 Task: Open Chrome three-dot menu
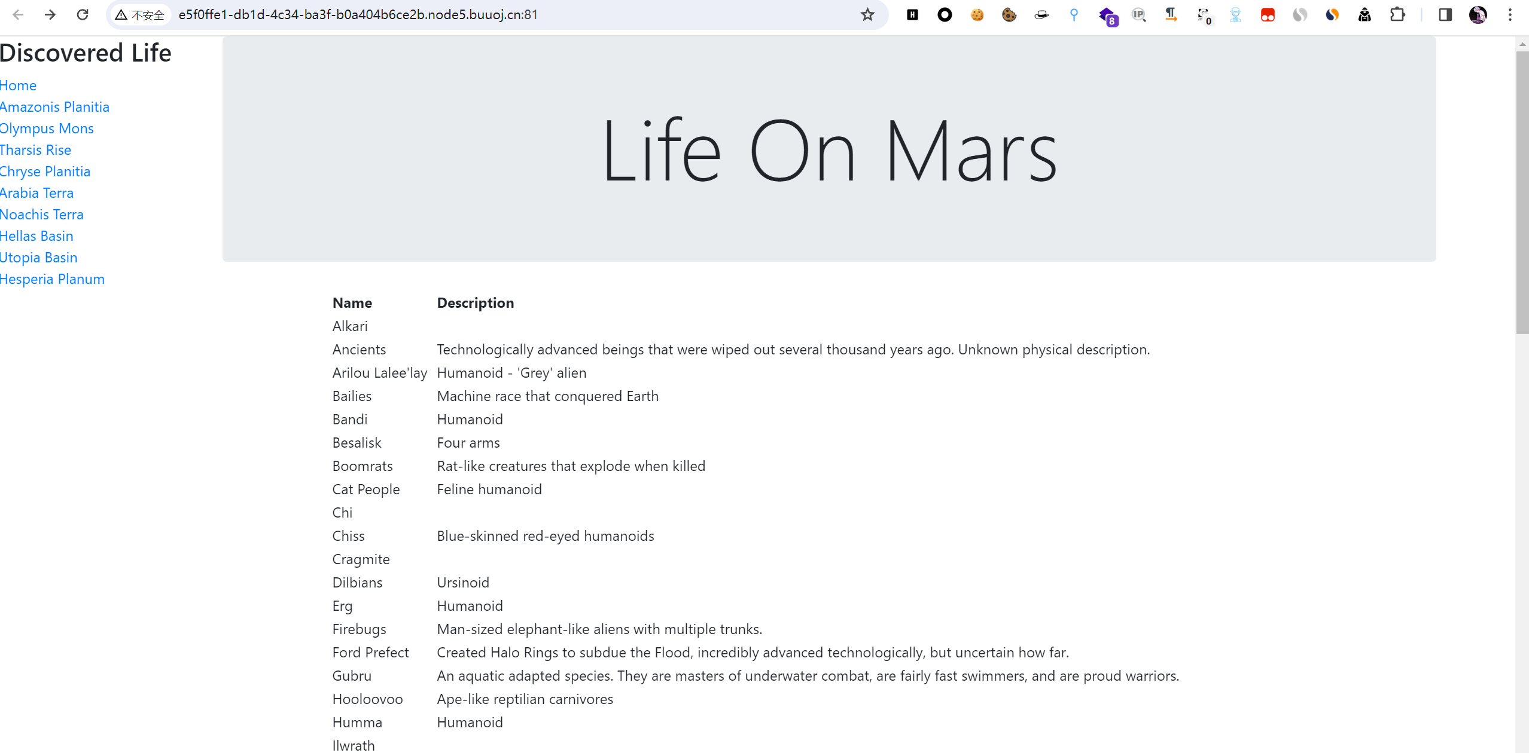(1510, 14)
